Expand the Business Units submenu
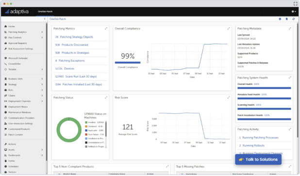Viewport: 300px width, 176px height. tap(42, 79)
